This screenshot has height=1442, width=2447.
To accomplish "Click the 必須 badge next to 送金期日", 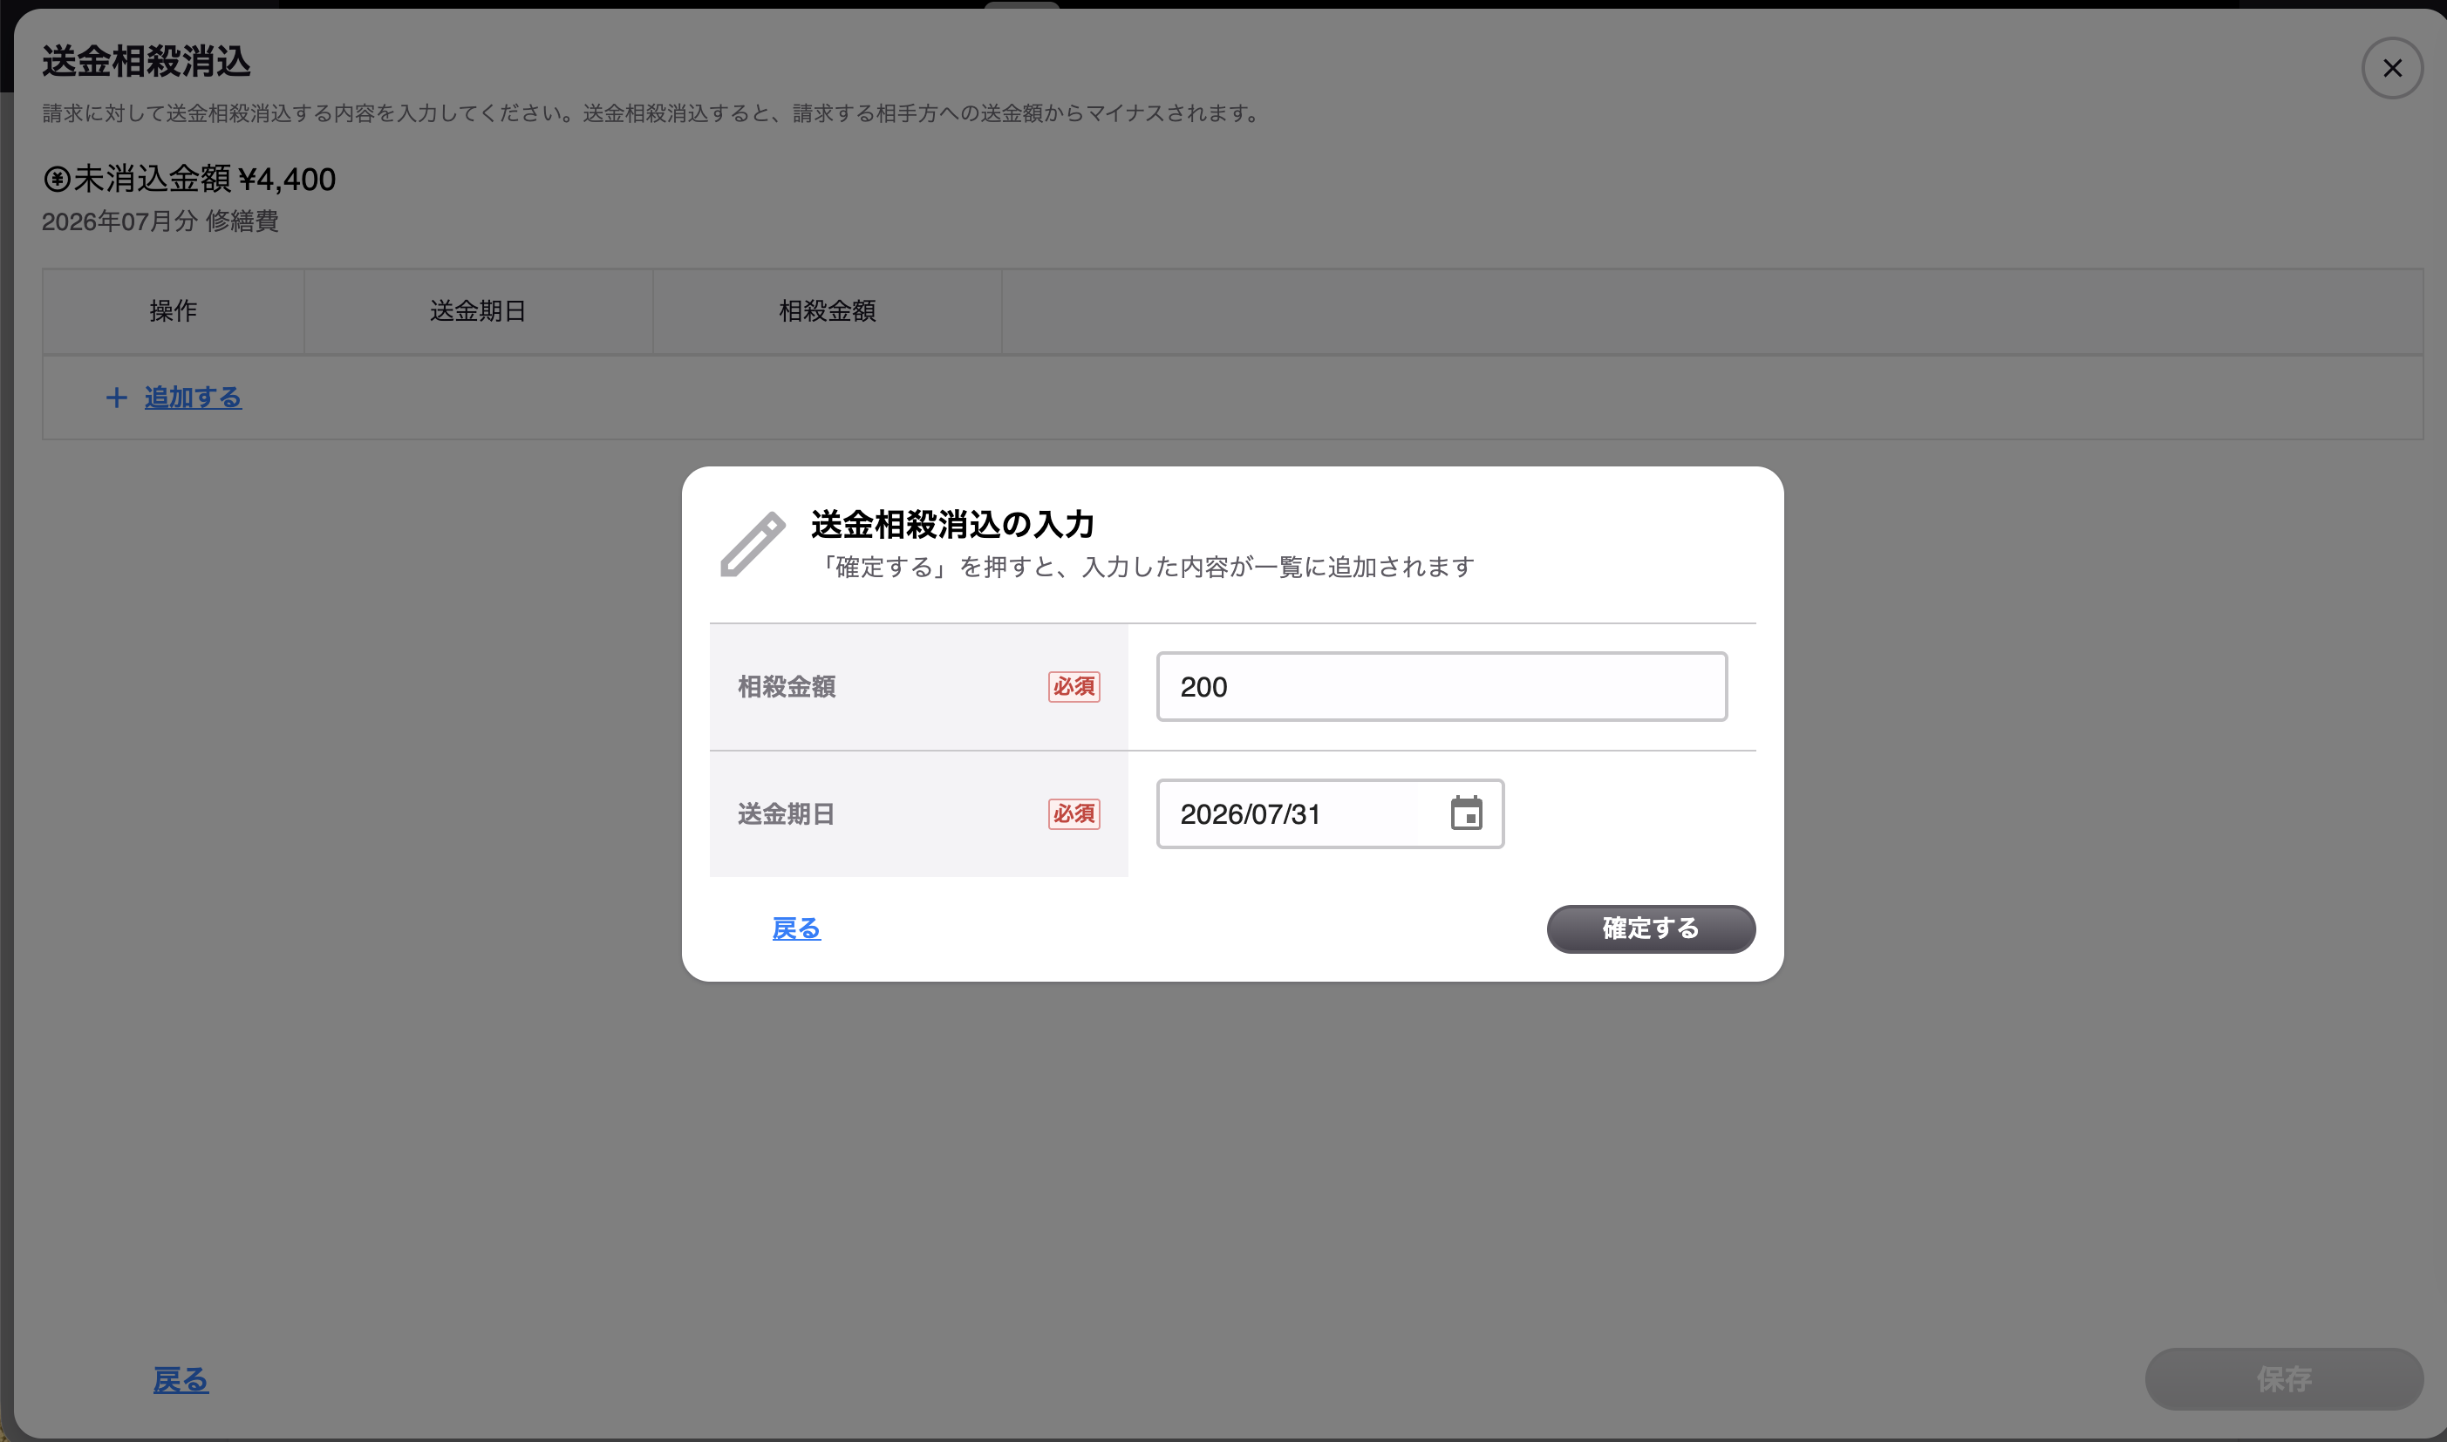I will (x=1074, y=814).
